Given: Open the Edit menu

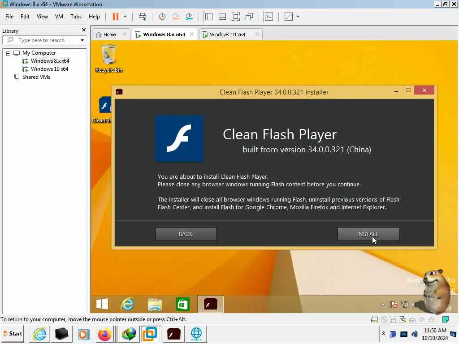Looking at the screenshot, I should [25, 17].
